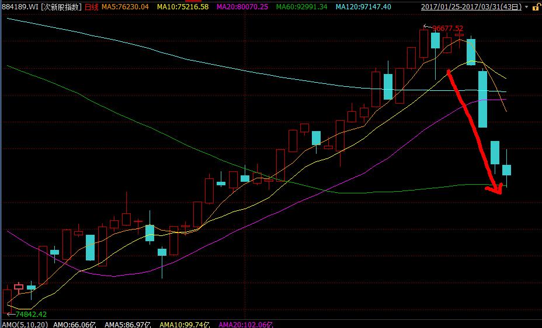Click the low price label 74842.42

point(31,314)
